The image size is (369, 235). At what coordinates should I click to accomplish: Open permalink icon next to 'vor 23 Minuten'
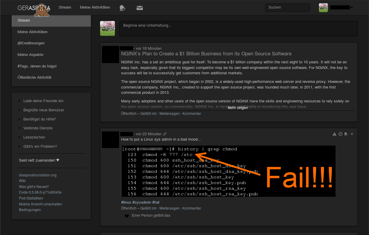165,134
